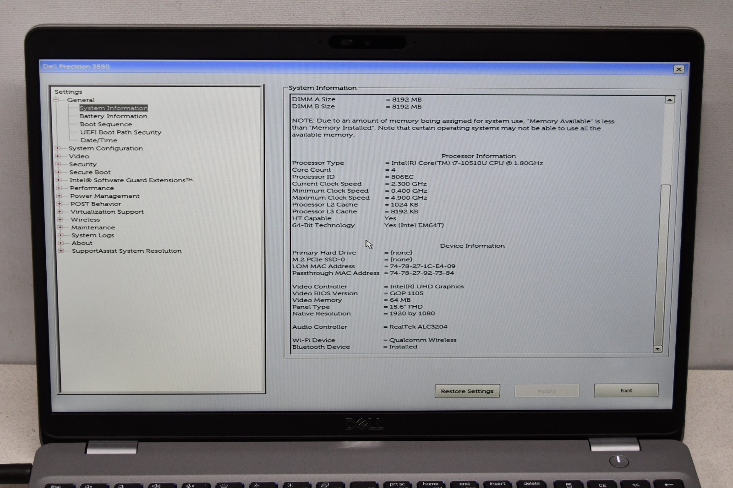733x488 pixels.
Task: Close the BIOS window with X
Action: coord(679,69)
